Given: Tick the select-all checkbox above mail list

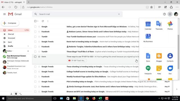Looking at the screenshot, I should (35, 21).
